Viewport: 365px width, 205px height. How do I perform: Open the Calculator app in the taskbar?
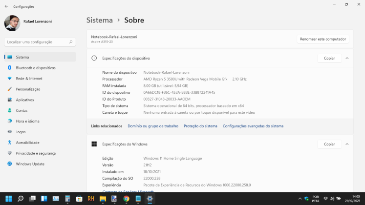point(67,199)
